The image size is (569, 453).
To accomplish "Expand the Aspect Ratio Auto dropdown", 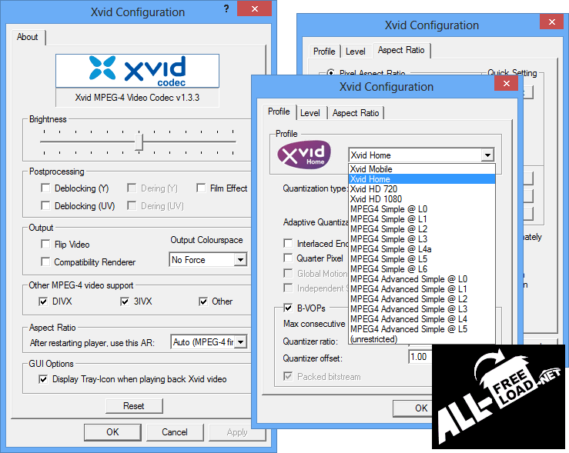I will click(x=240, y=341).
